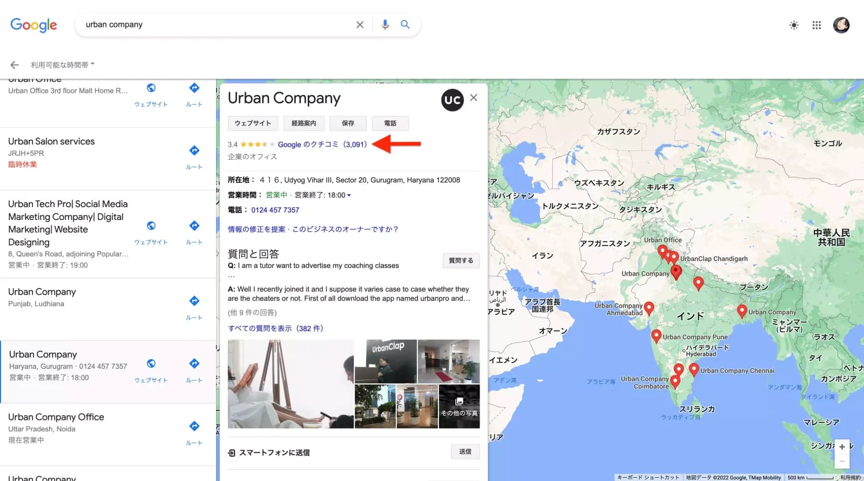Click the ウェブサイト button in business panel
The image size is (864, 481).
(253, 123)
